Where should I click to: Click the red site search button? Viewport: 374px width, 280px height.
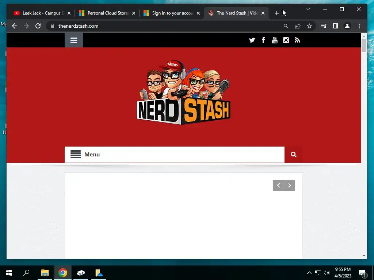293,155
